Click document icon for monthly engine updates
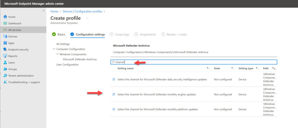298x128 pixels. click(x=114, y=94)
